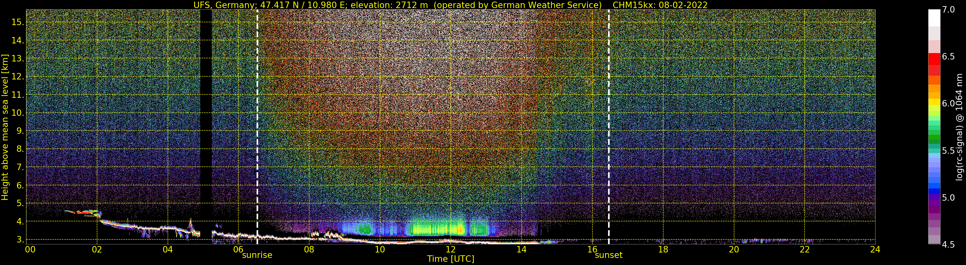Viewport: 966px width, 265px height.
Task: Click the colorbar value label '4.5'
Action: coord(948,244)
